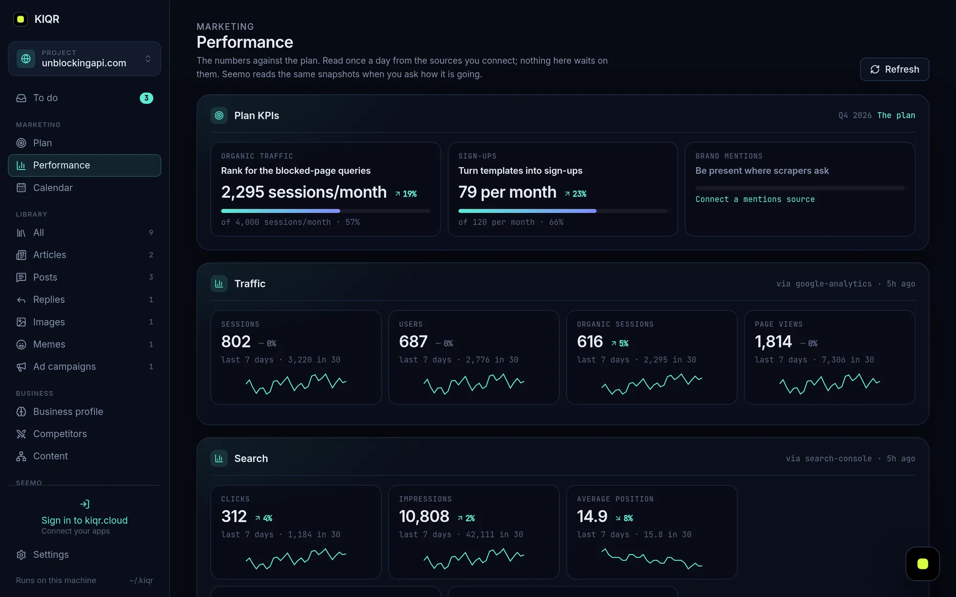Viewport: 956px width, 597px height.
Task: Follow 'The plan' link in Plan KPIs
Action: coord(896,116)
